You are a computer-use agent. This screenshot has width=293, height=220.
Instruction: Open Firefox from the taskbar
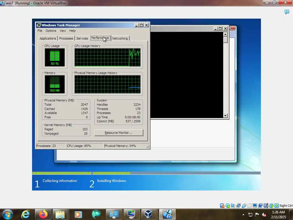coord(43,214)
